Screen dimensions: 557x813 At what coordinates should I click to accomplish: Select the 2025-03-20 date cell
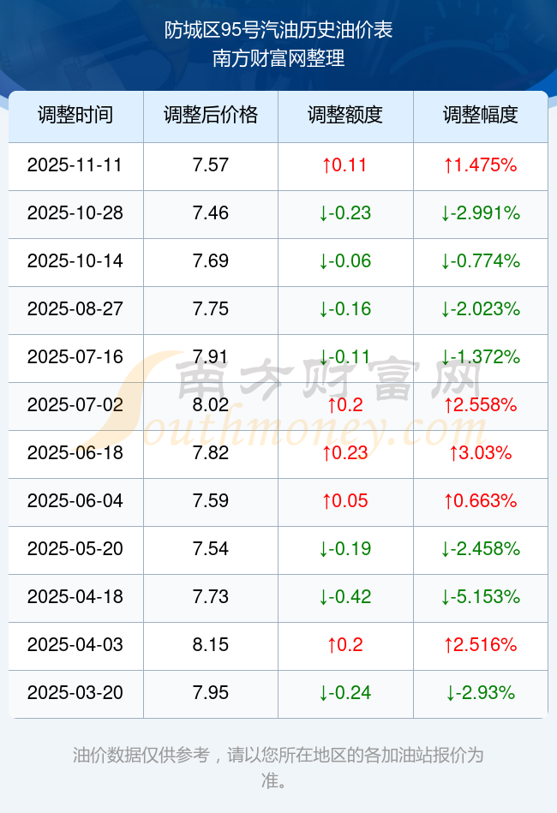coord(75,693)
